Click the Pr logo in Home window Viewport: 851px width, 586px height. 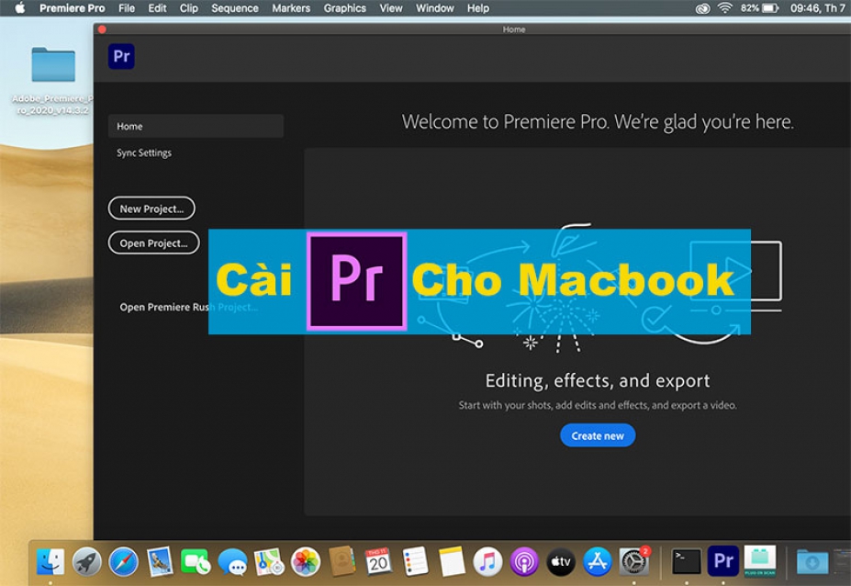click(x=121, y=56)
